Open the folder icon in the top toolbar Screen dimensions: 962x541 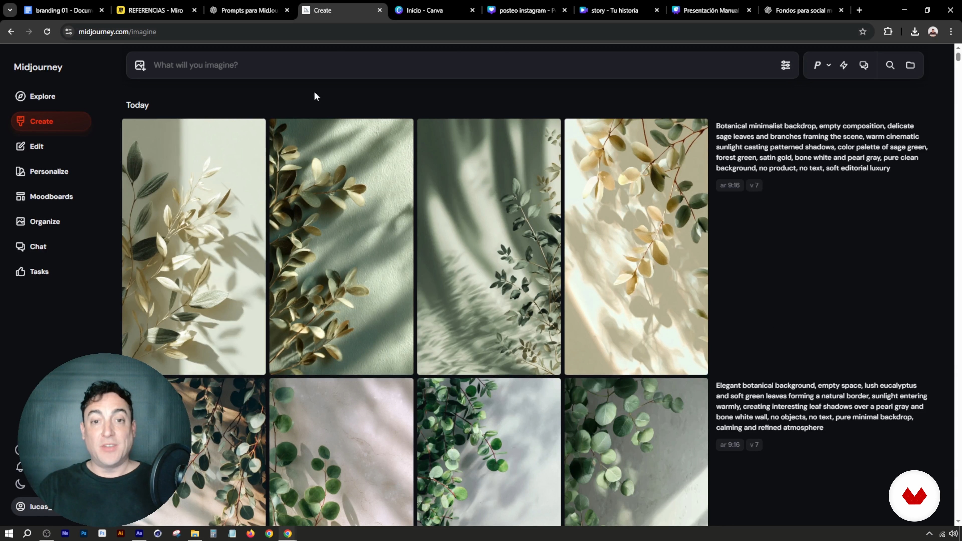pos(910,65)
